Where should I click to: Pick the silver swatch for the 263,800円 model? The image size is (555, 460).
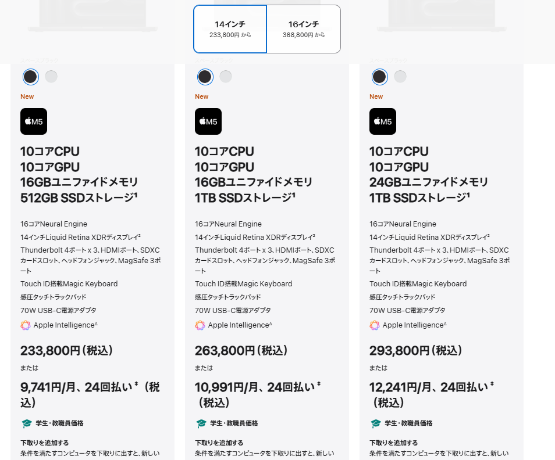[226, 77]
